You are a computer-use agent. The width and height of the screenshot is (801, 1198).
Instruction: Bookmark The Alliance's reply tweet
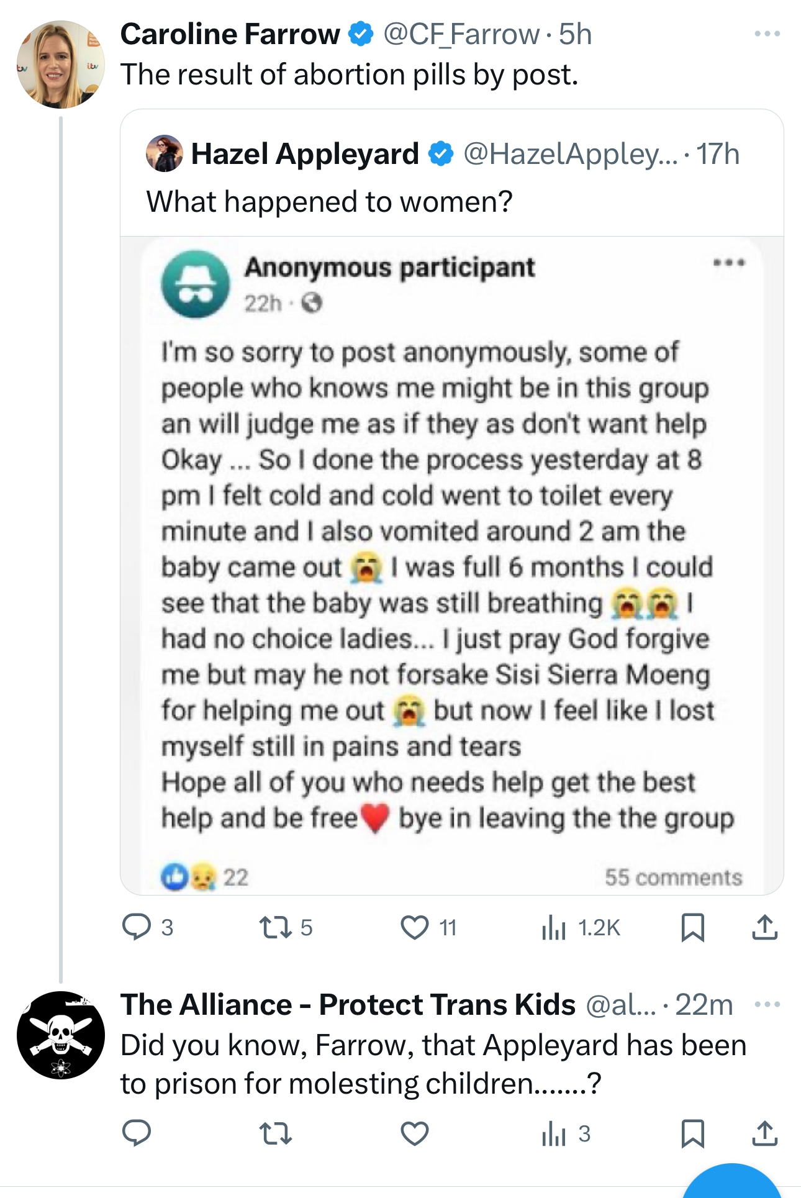coord(692,1133)
